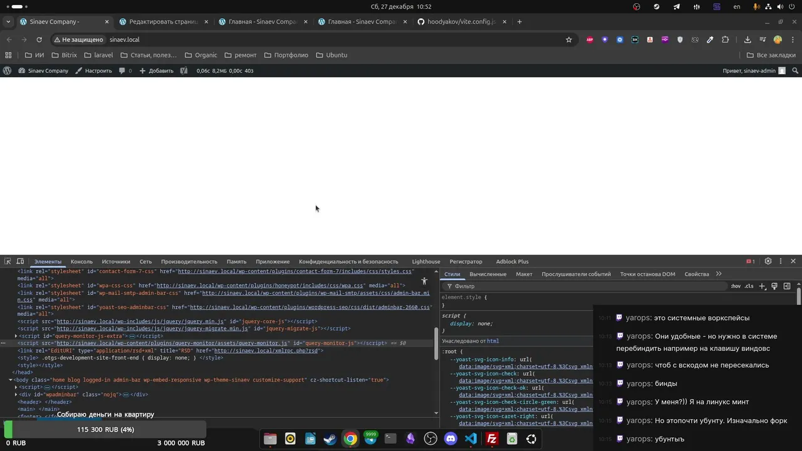This screenshot has width=802, height=451.
Task: Click 'Добавить' in the WordPress admin bar
Action: (x=156, y=71)
